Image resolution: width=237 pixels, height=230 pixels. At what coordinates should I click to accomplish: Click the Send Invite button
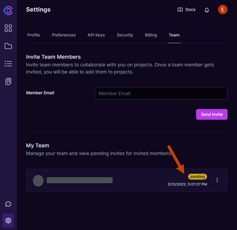pos(212,114)
